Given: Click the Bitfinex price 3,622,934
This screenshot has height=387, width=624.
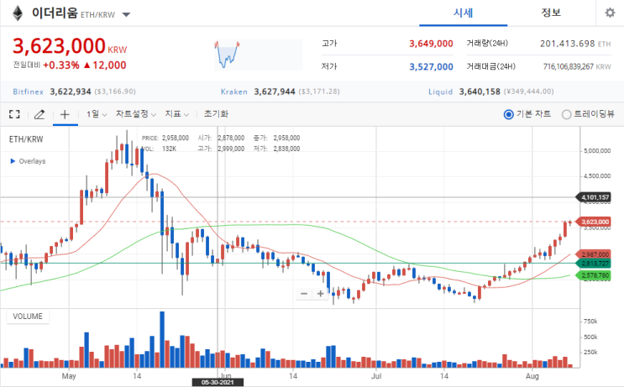Looking at the screenshot, I should click(x=71, y=92).
